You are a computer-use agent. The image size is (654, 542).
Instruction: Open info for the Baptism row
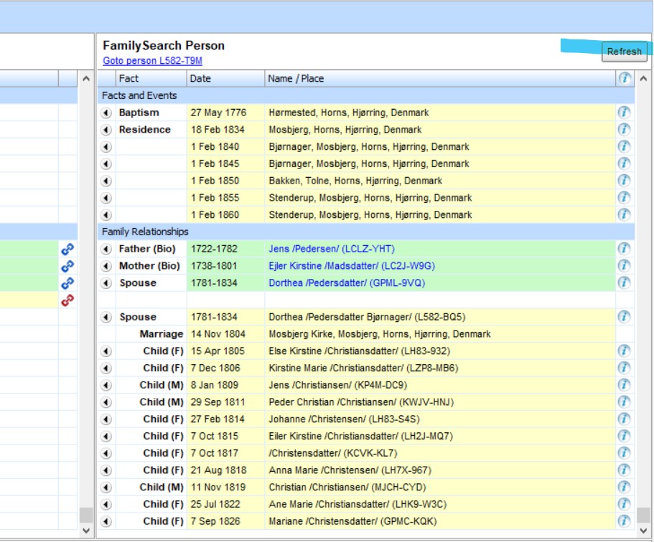(x=624, y=113)
